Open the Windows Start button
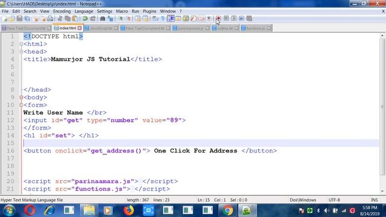Image resolution: width=386 pixels, height=217 pixels. tap(10, 210)
